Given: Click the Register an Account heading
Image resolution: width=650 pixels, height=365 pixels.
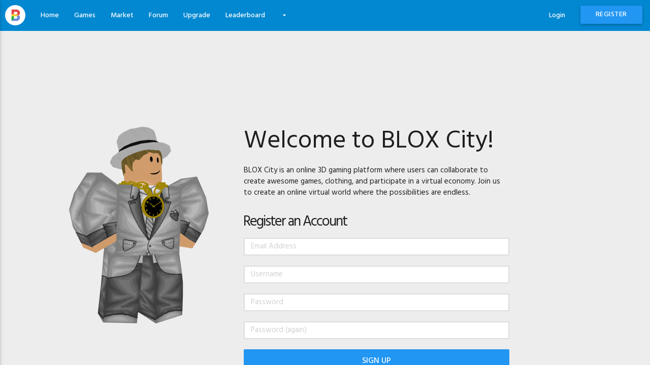Looking at the screenshot, I should 295,221.
